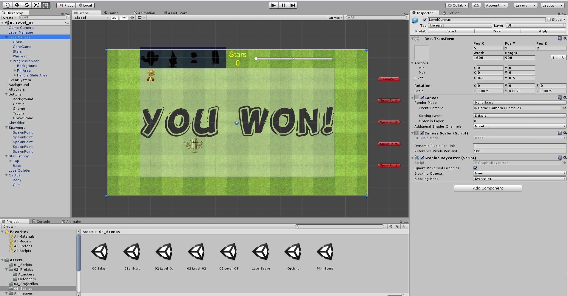Select the Move tool

point(17,5)
